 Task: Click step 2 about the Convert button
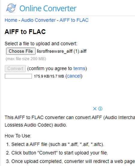(57, 153)
